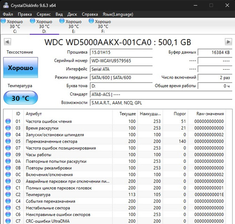Image resolution: width=235 pixels, height=224 pixels.
Task: Open the Язык(Language) menu
Action: [x=118, y=14]
